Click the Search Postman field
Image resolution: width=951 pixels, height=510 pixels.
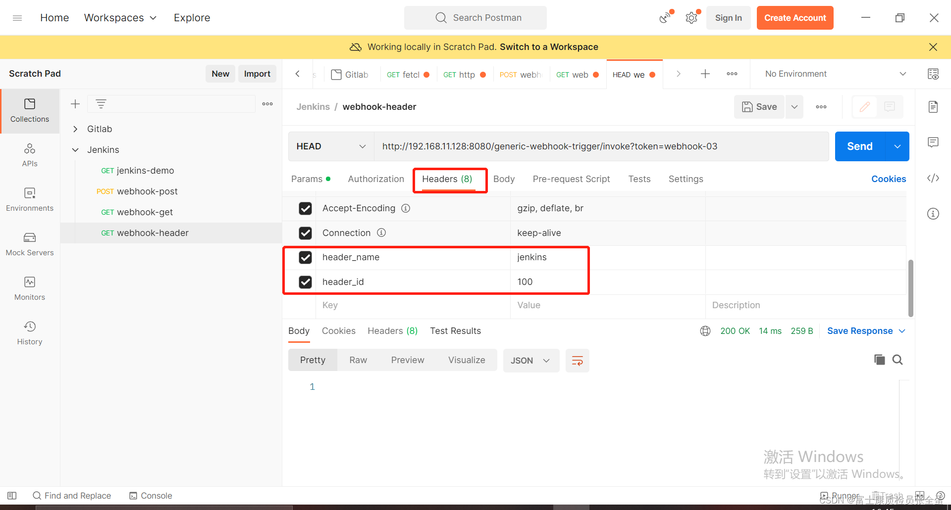click(475, 18)
